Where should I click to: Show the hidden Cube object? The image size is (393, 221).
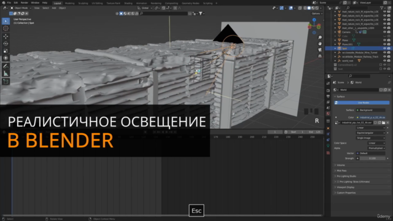384,36
